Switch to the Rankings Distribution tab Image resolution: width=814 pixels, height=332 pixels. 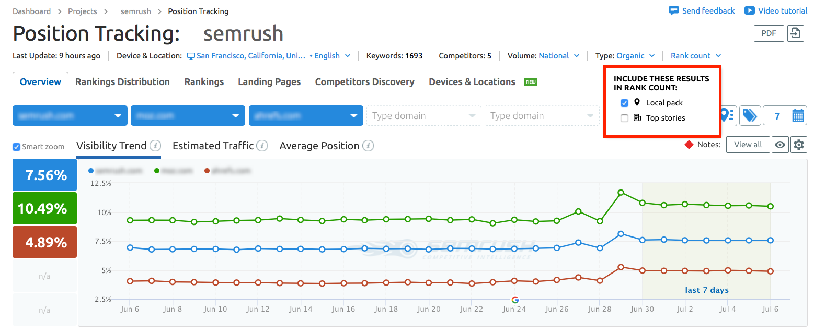pyautogui.click(x=122, y=82)
